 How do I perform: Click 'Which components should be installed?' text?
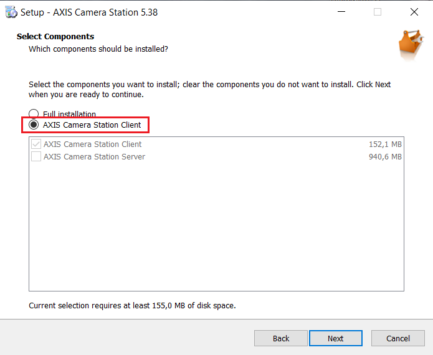pyautogui.click(x=98, y=49)
